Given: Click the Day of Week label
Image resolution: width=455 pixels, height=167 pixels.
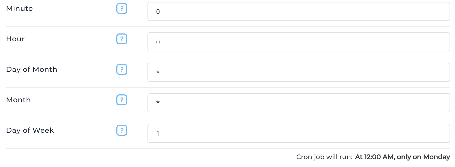Looking at the screenshot, I should [30, 130].
